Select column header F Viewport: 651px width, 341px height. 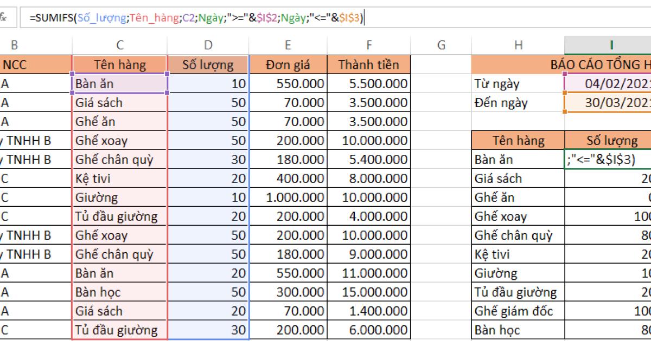pos(369,44)
